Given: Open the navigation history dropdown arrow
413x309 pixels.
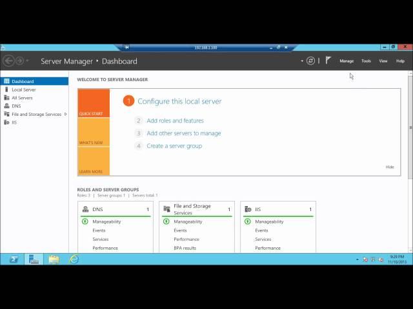Looking at the screenshot, I should [x=27, y=61].
